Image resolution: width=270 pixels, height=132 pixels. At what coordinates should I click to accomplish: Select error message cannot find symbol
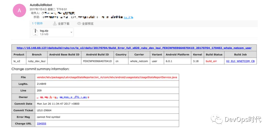pyautogui.click(x=48, y=117)
